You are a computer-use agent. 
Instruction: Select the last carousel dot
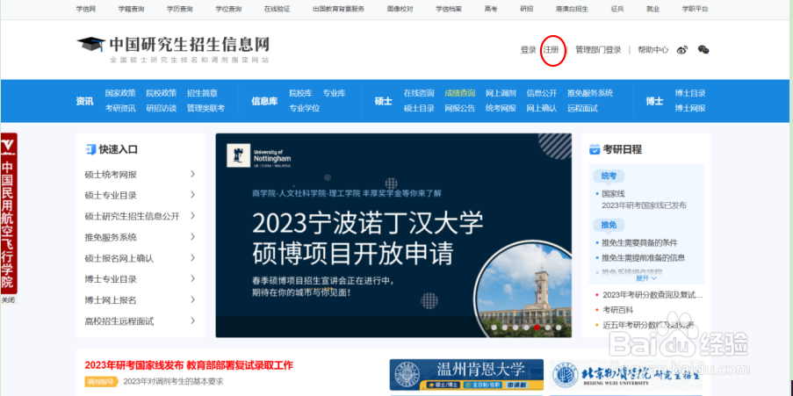tap(559, 328)
